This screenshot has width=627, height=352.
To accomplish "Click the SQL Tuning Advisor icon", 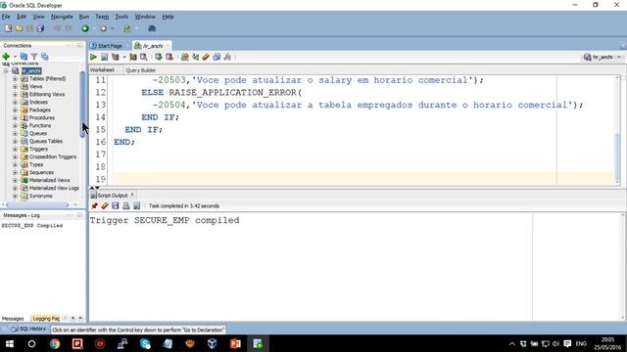I will click(x=143, y=57).
